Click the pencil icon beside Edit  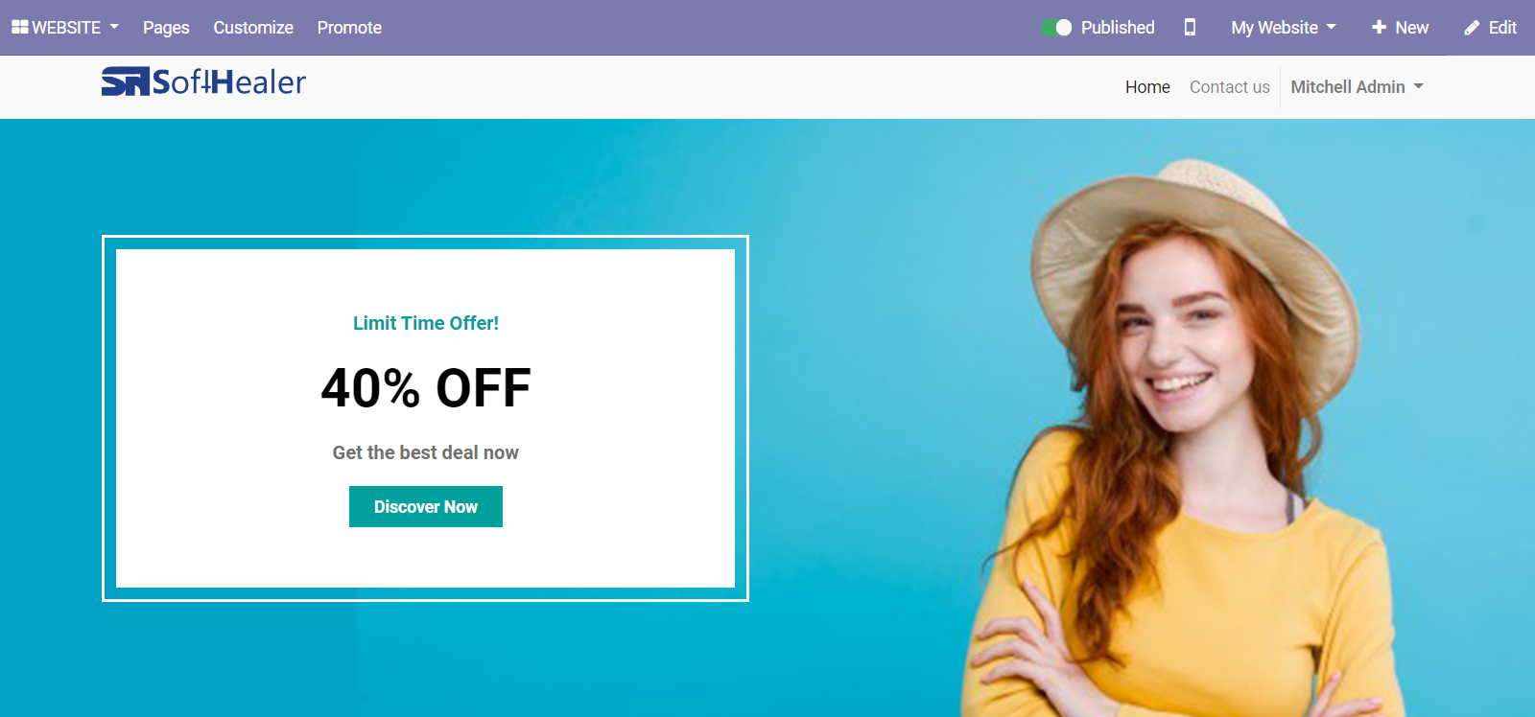point(1472,28)
